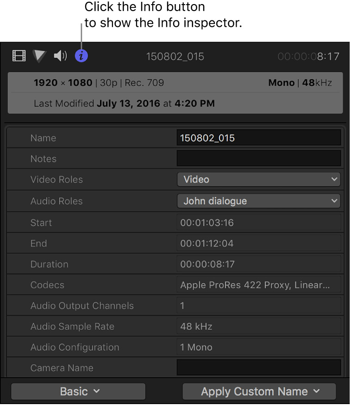Change the Video role from Video

click(258, 179)
